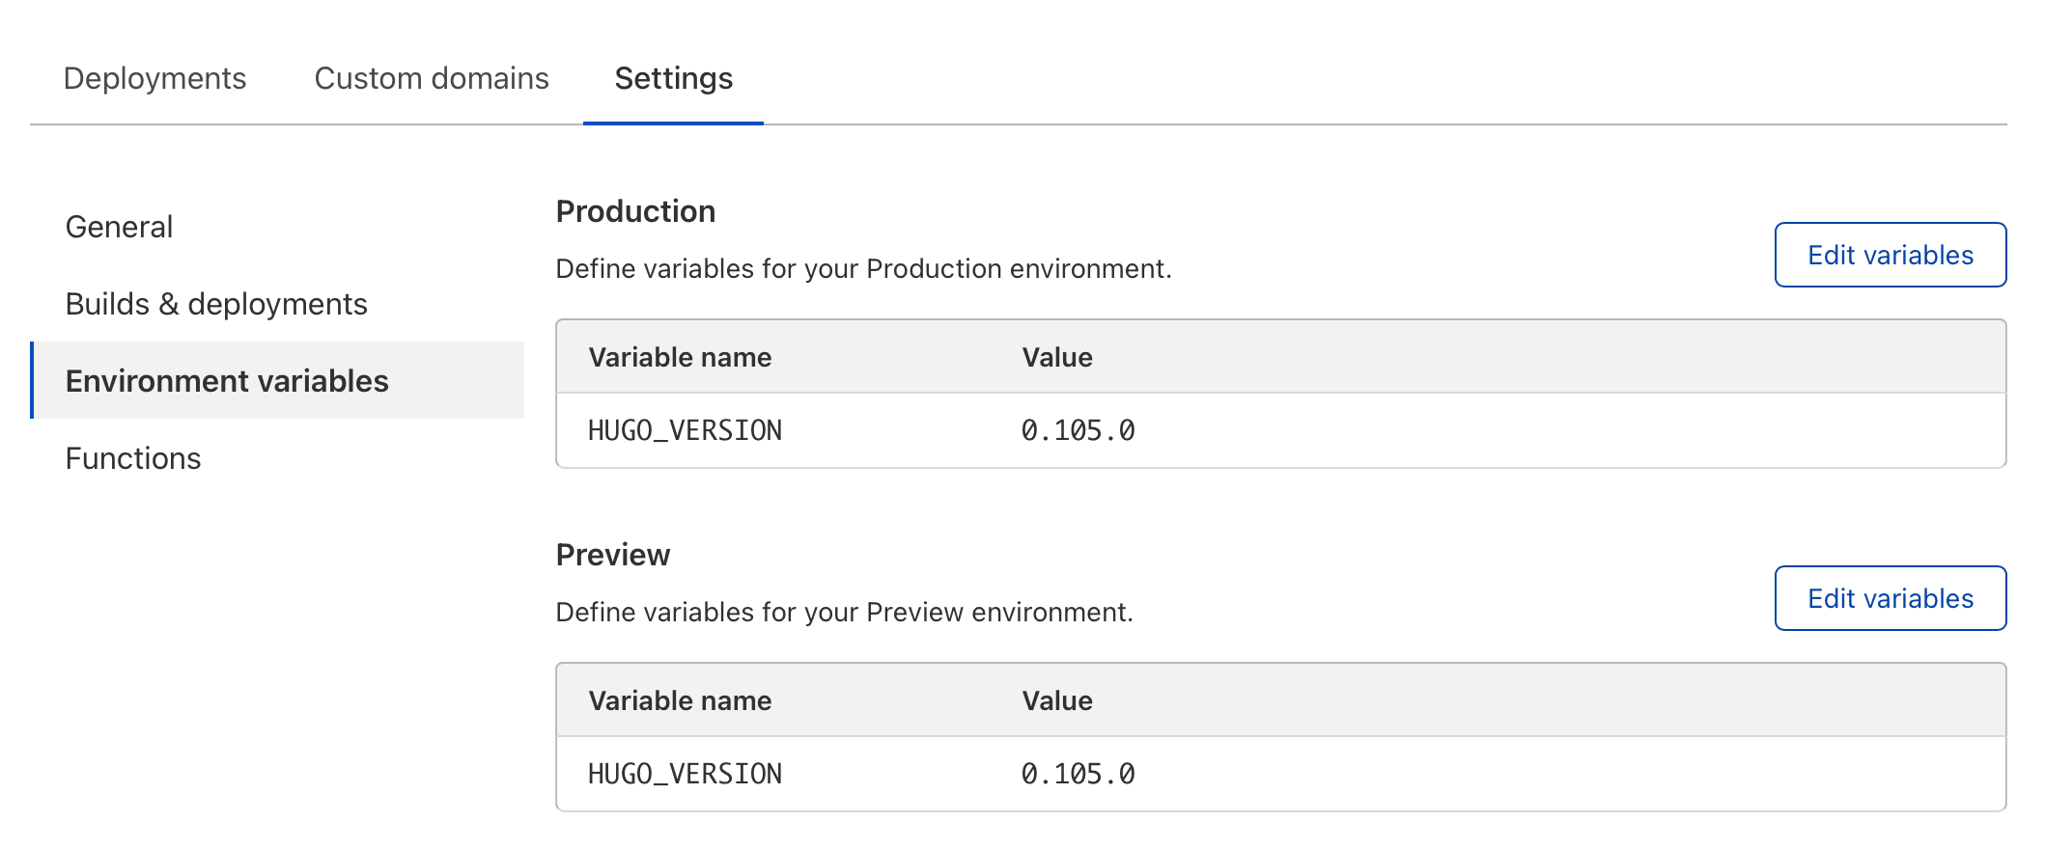
Task: Click Value column header in Production table
Action: (1056, 357)
